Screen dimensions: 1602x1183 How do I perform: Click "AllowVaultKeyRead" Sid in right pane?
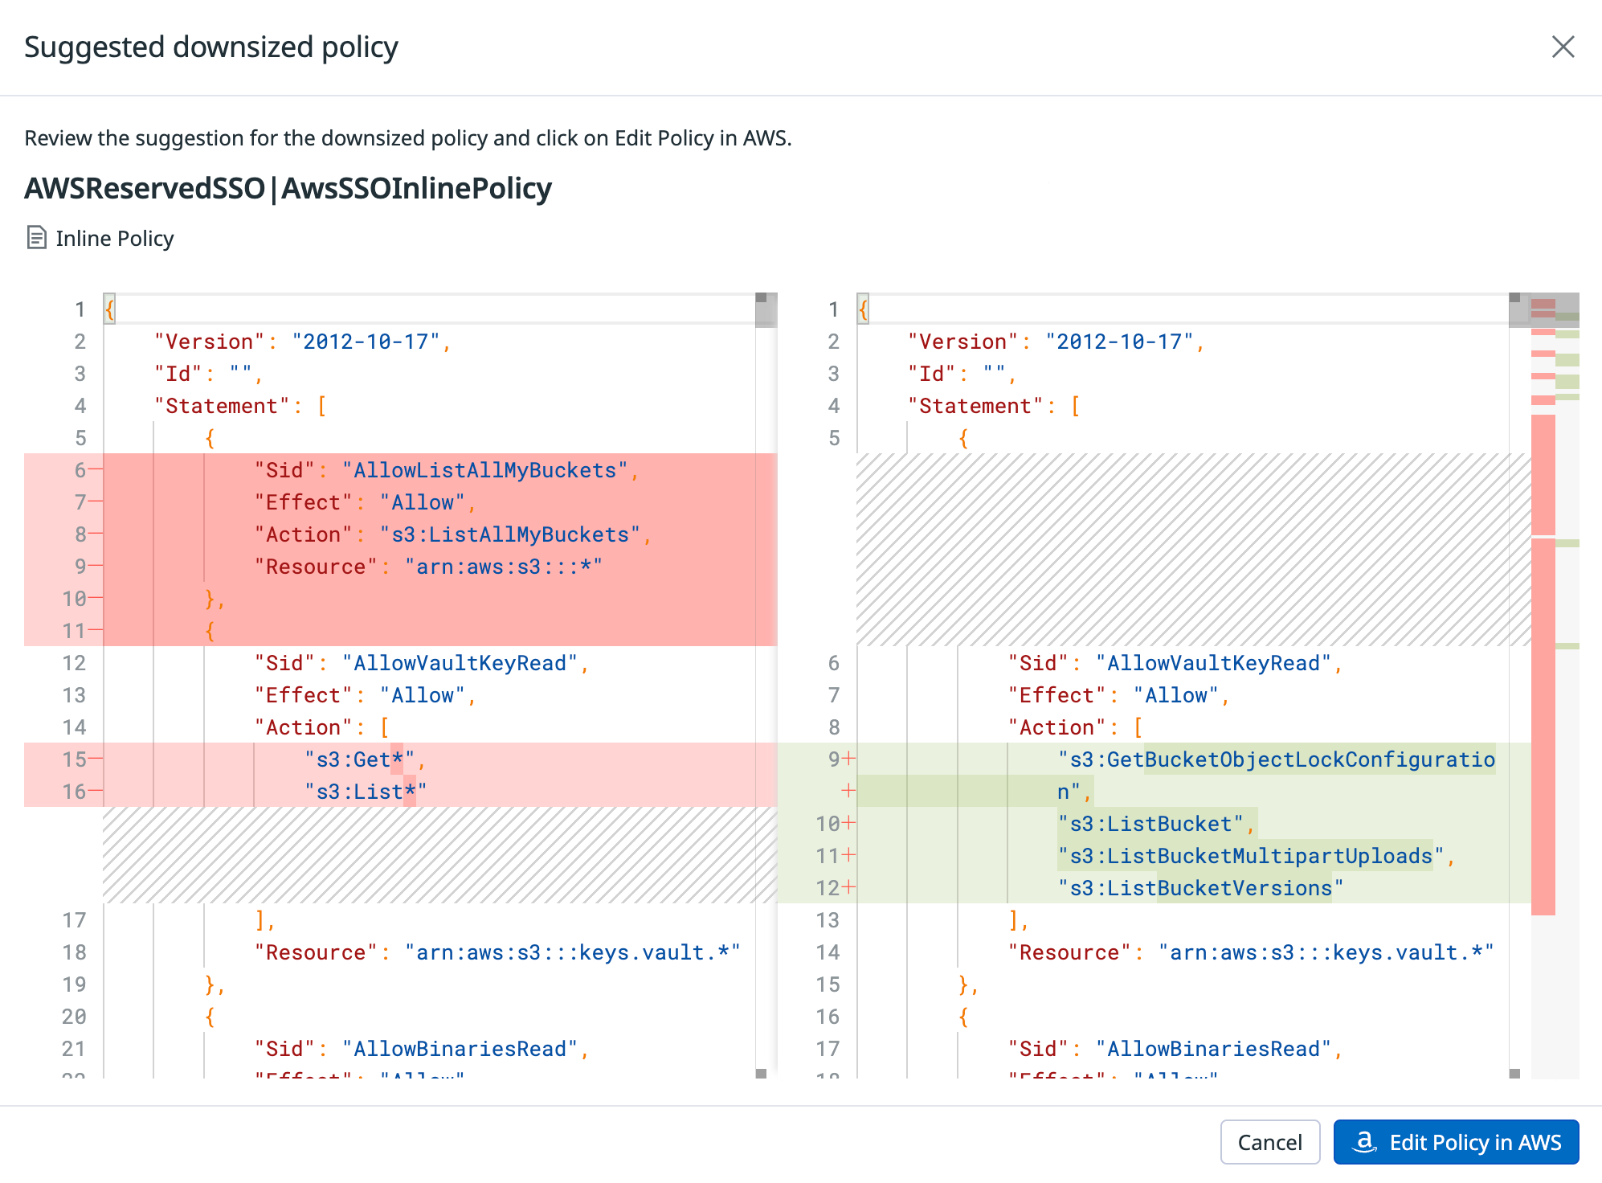(x=1175, y=663)
